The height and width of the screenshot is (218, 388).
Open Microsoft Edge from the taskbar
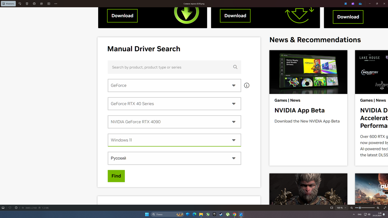pyautogui.click(x=194, y=214)
